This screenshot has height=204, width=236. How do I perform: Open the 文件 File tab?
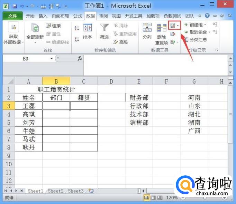pos(12,16)
